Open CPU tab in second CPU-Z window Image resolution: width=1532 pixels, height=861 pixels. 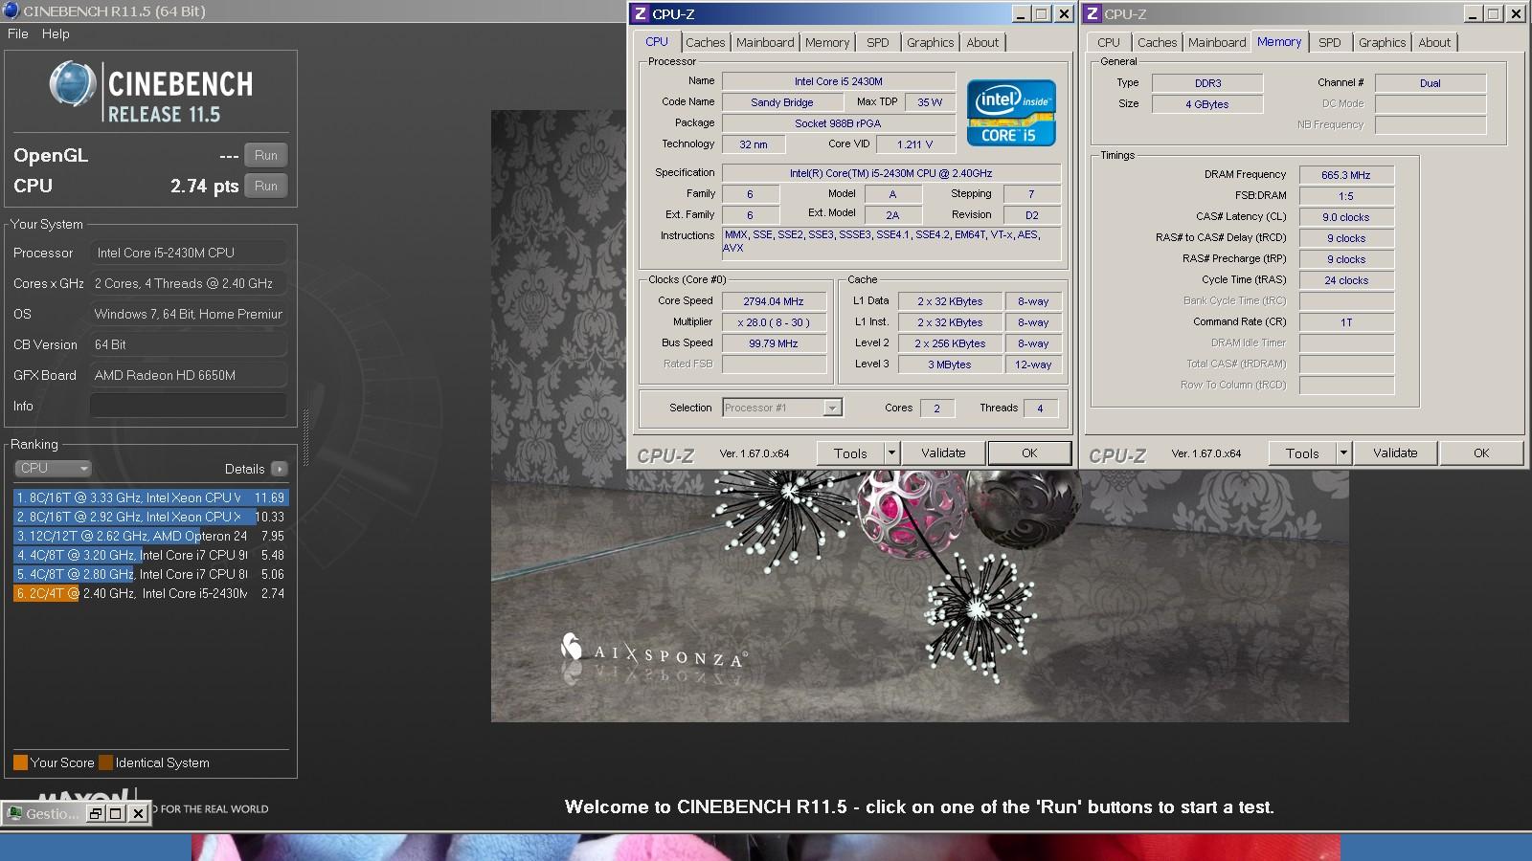pyautogui.click(x=1109, y=42)
